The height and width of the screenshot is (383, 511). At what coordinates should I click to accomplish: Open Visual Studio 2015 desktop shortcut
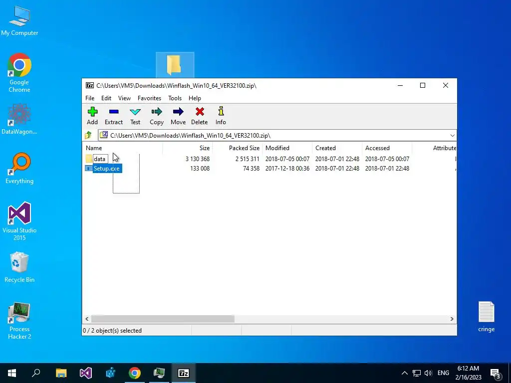click(x=19, y=221)
